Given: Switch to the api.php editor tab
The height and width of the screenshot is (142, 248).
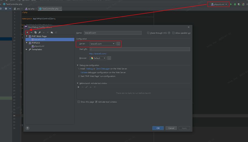Looking at the screenshot, I should coord(31,9).
